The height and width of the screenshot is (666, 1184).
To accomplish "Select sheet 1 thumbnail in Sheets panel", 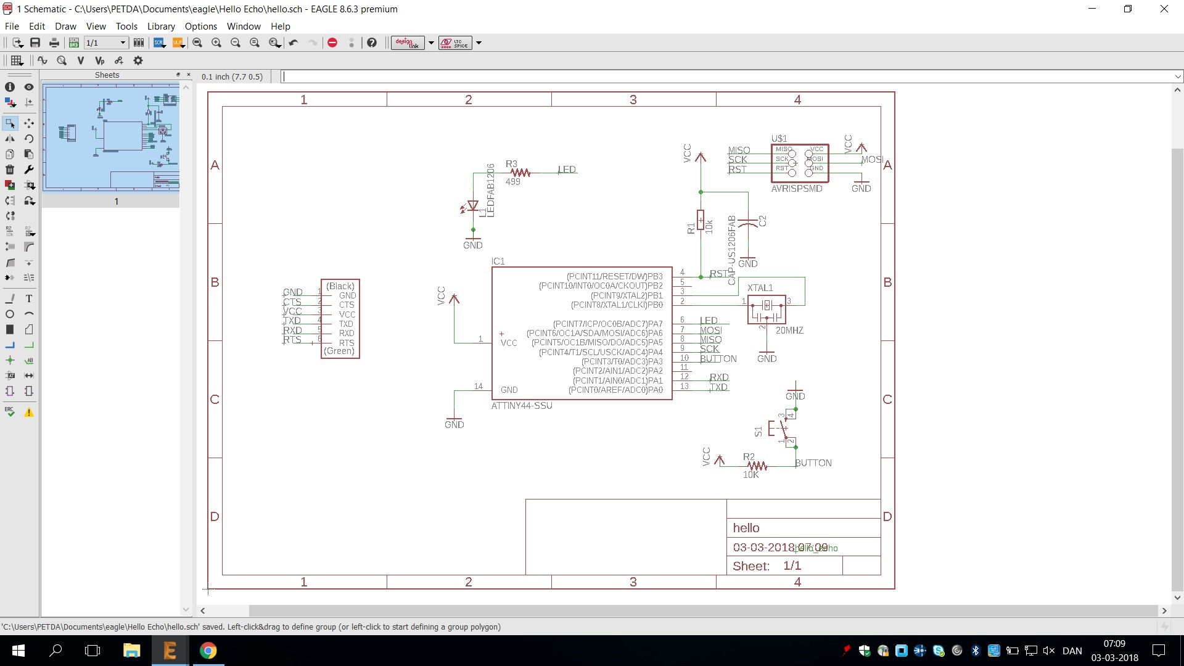I will 112,138.
